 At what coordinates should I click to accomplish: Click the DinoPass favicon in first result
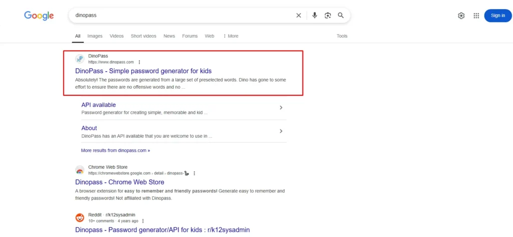pos(80,59)
